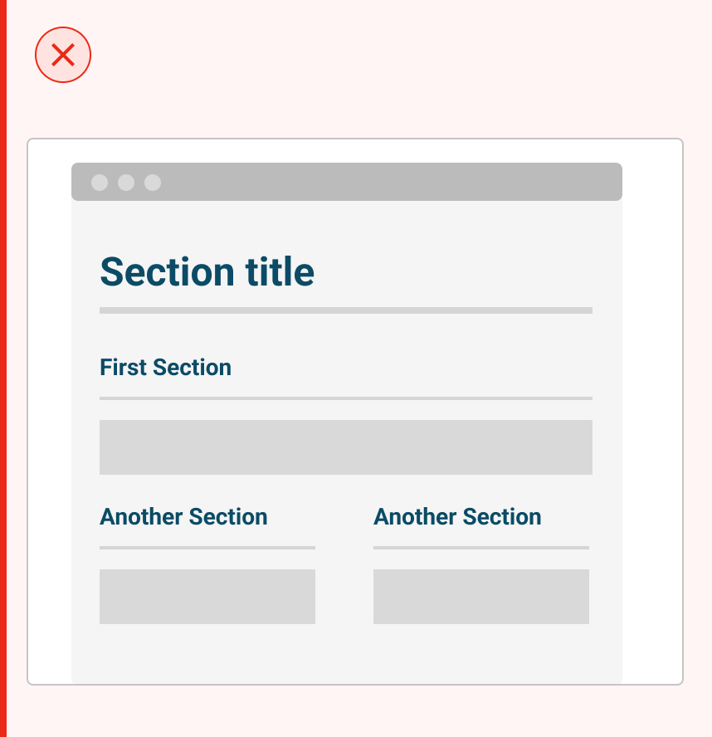The image size is (712, 737).
Task: Click the divider under left Another Section
Action: click(207, 548)
